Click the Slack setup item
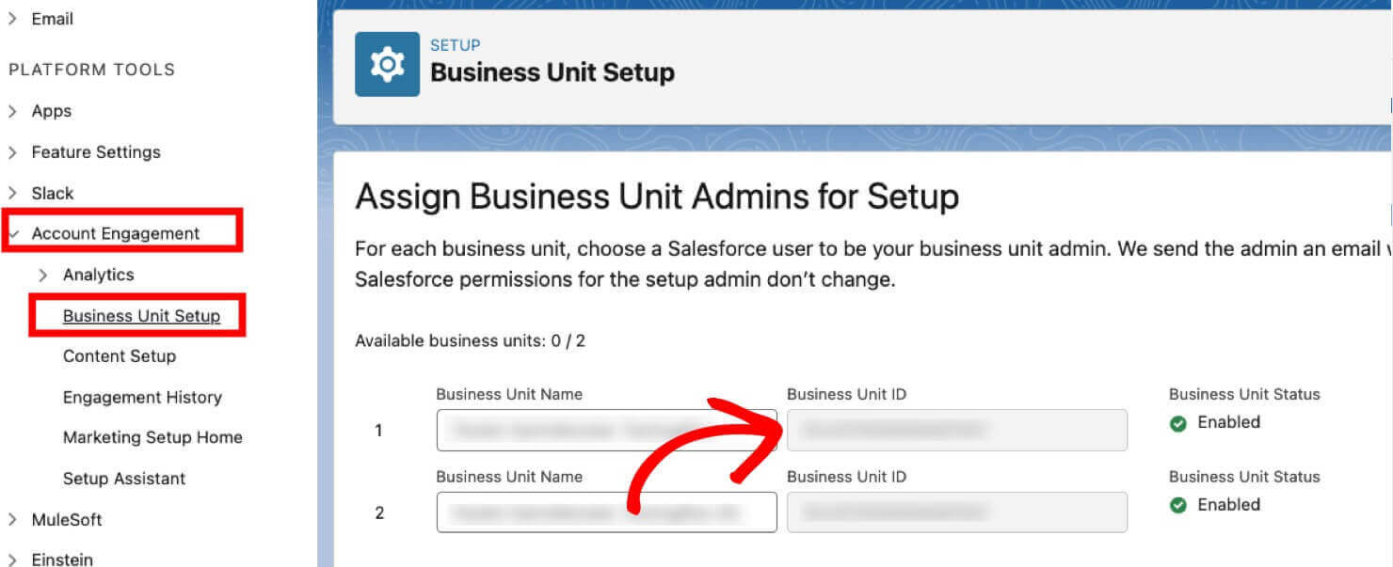Image resolution: width=1393 pixels, height=567 pixels. click(53, 193)
